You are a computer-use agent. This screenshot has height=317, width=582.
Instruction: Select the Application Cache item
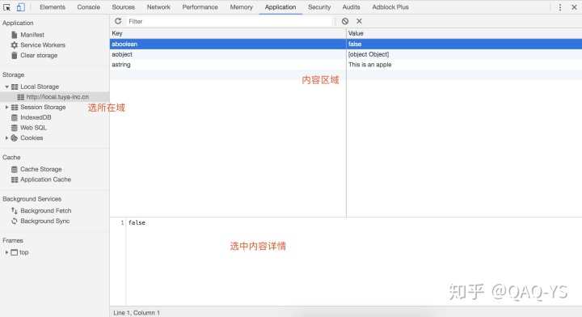click(x=45, y=180)
